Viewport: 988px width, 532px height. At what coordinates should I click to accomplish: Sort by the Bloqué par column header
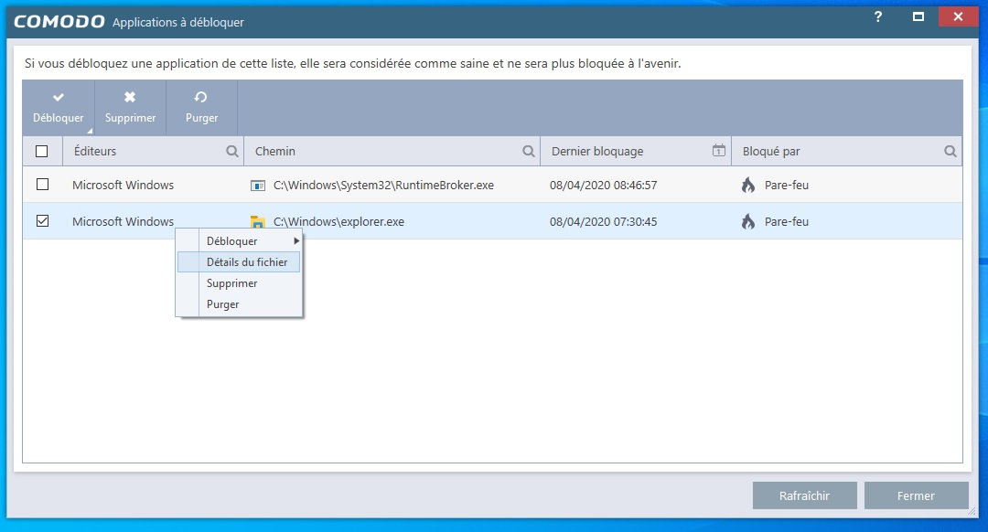(771, 151)
